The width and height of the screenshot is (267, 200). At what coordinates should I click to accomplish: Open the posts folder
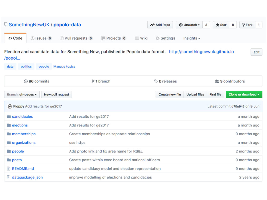pos(17,160)
